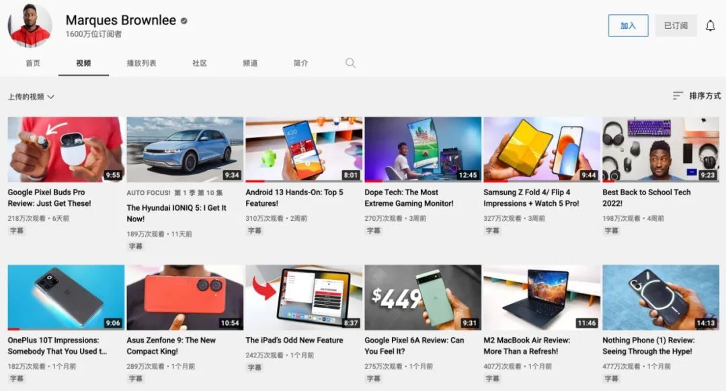This screenshot has height=391, width=726.
Task: Play the Pixel Buds Pro thumbnail
Action: pyautogui.click(x=66, y=149)
